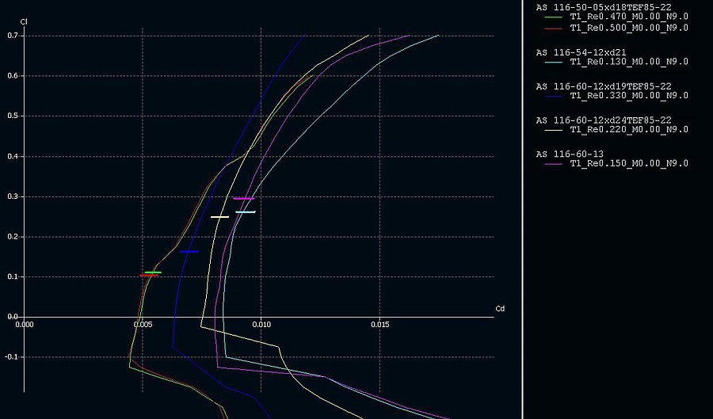The image size is (713, 419).
Task: Click the AS 116-54-12xd21 foil name
Action: [581, 52]
